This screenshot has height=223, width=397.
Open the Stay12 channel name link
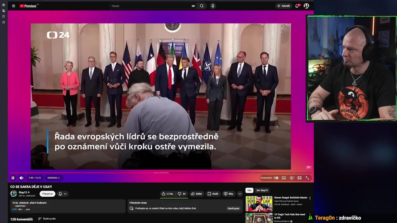[x=23, y=192]
